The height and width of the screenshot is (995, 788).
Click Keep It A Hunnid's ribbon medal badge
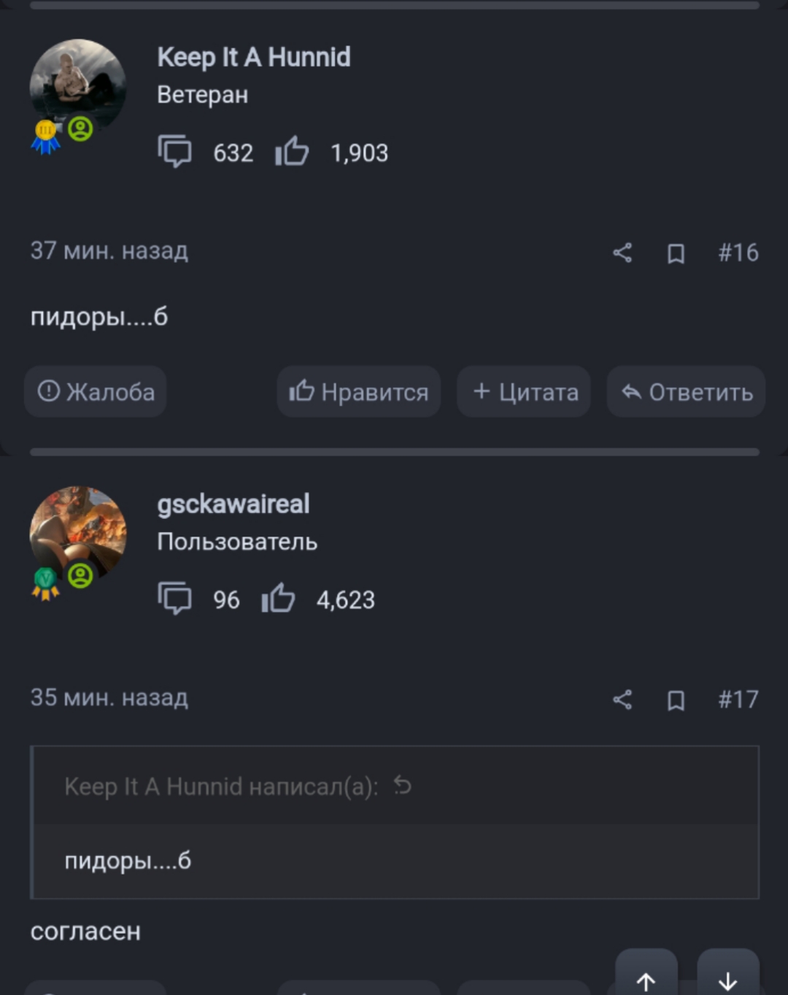point(46,137)
